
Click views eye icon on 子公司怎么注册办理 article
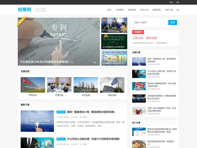(80, 144)
